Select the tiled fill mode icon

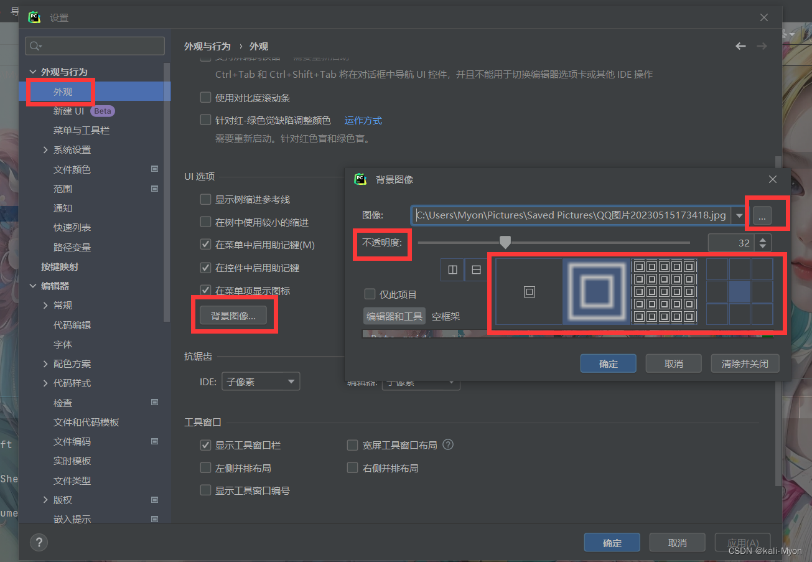(664, 291)
